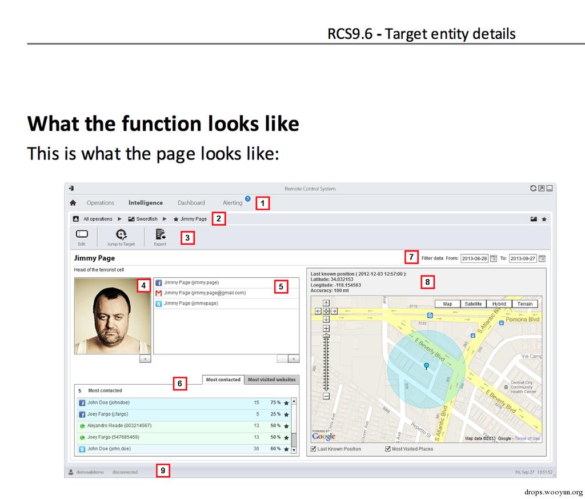Click the Export icon
This screenshot has width=585, height=499.
point(161,234)
